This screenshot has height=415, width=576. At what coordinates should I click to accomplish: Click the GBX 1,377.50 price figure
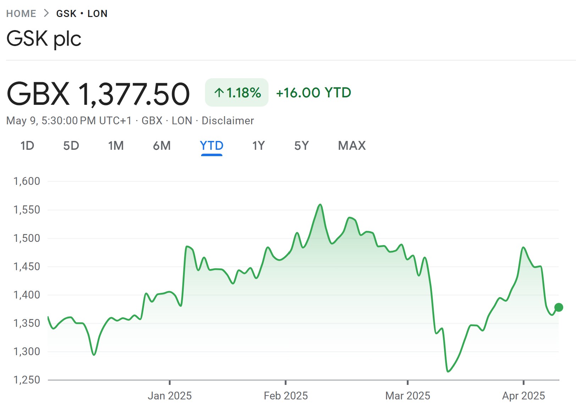[x=98, y=94]
